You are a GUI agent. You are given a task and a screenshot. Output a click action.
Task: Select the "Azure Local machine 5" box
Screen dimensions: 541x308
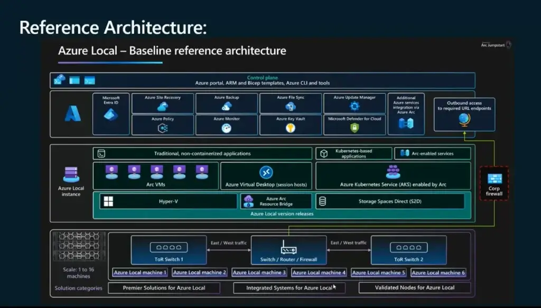pos(378,273)
